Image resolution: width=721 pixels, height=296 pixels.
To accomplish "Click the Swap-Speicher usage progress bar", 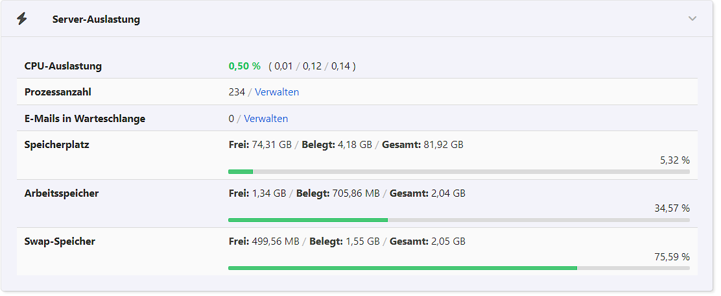I will pos(458,268).
